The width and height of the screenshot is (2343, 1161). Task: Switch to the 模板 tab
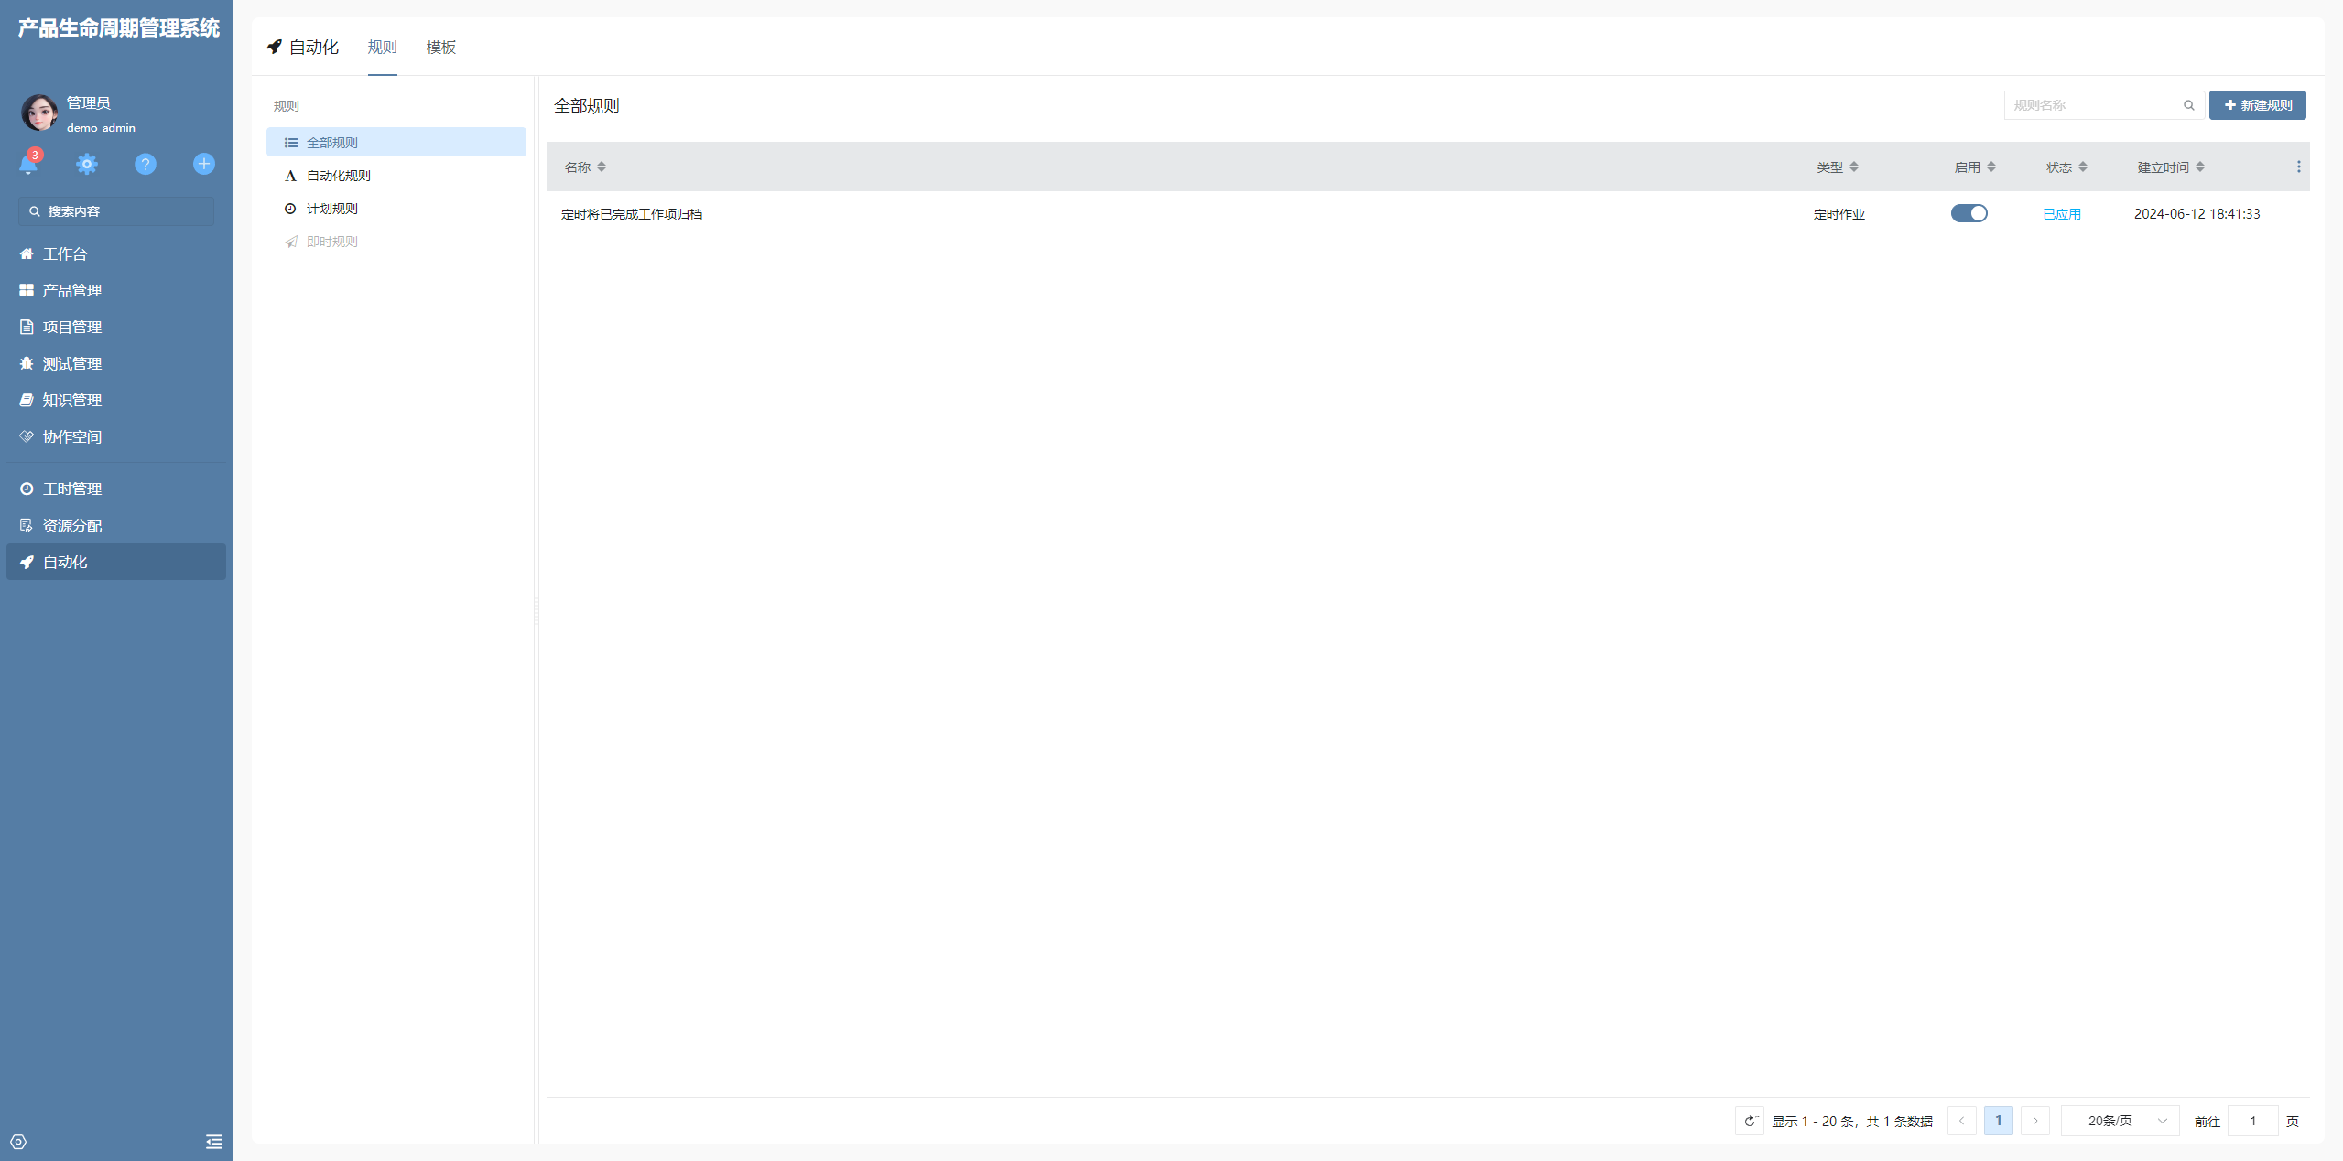(x=441, y=48)
